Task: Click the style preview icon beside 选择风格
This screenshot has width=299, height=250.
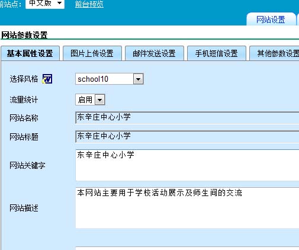Action: click(x=47, y=79)
